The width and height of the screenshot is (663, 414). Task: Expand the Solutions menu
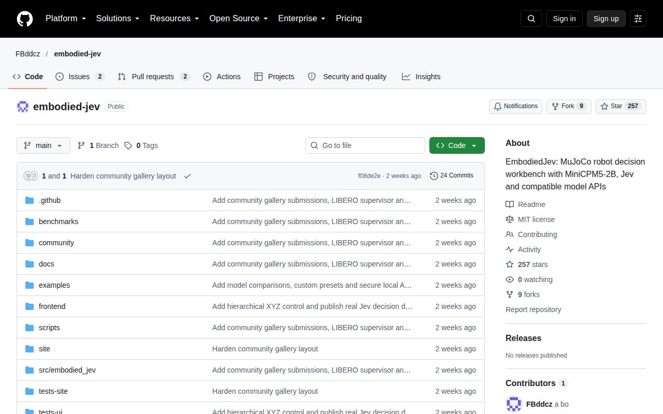(x=118, y=19)
